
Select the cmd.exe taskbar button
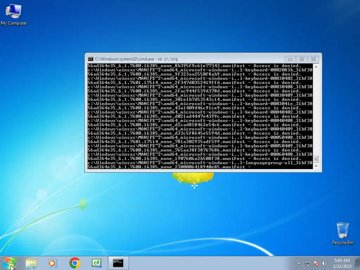118,263
